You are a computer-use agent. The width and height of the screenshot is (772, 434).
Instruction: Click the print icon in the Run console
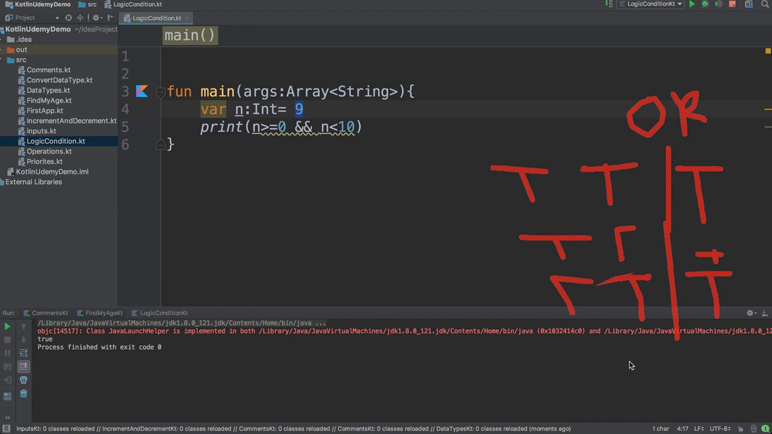[24, 380]
